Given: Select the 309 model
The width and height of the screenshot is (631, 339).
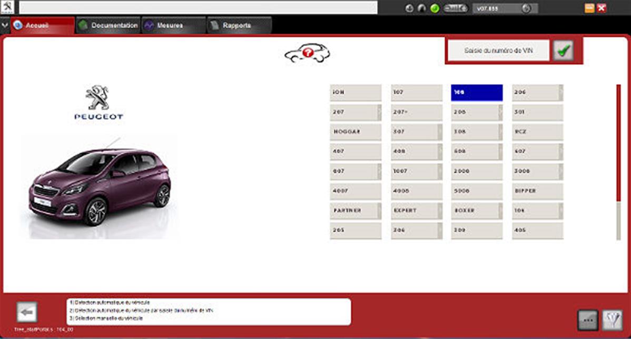Looking at the screenshot, I should (x=477, y=231).
